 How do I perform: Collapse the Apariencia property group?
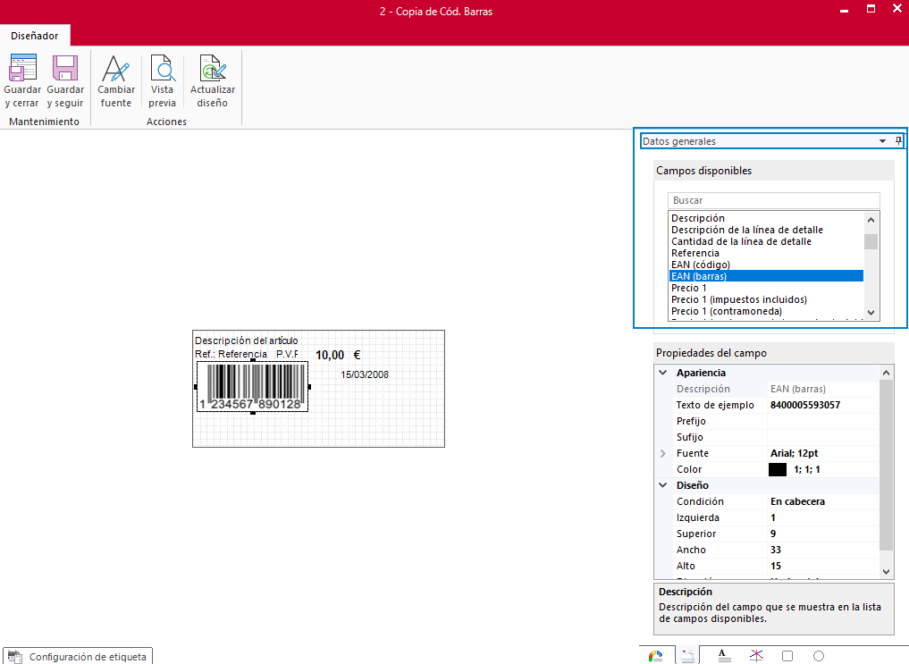coord(663,373)
